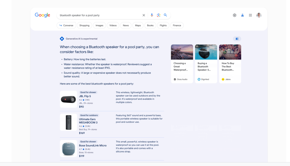Open Search Labs flask icon

click(243, 15)
